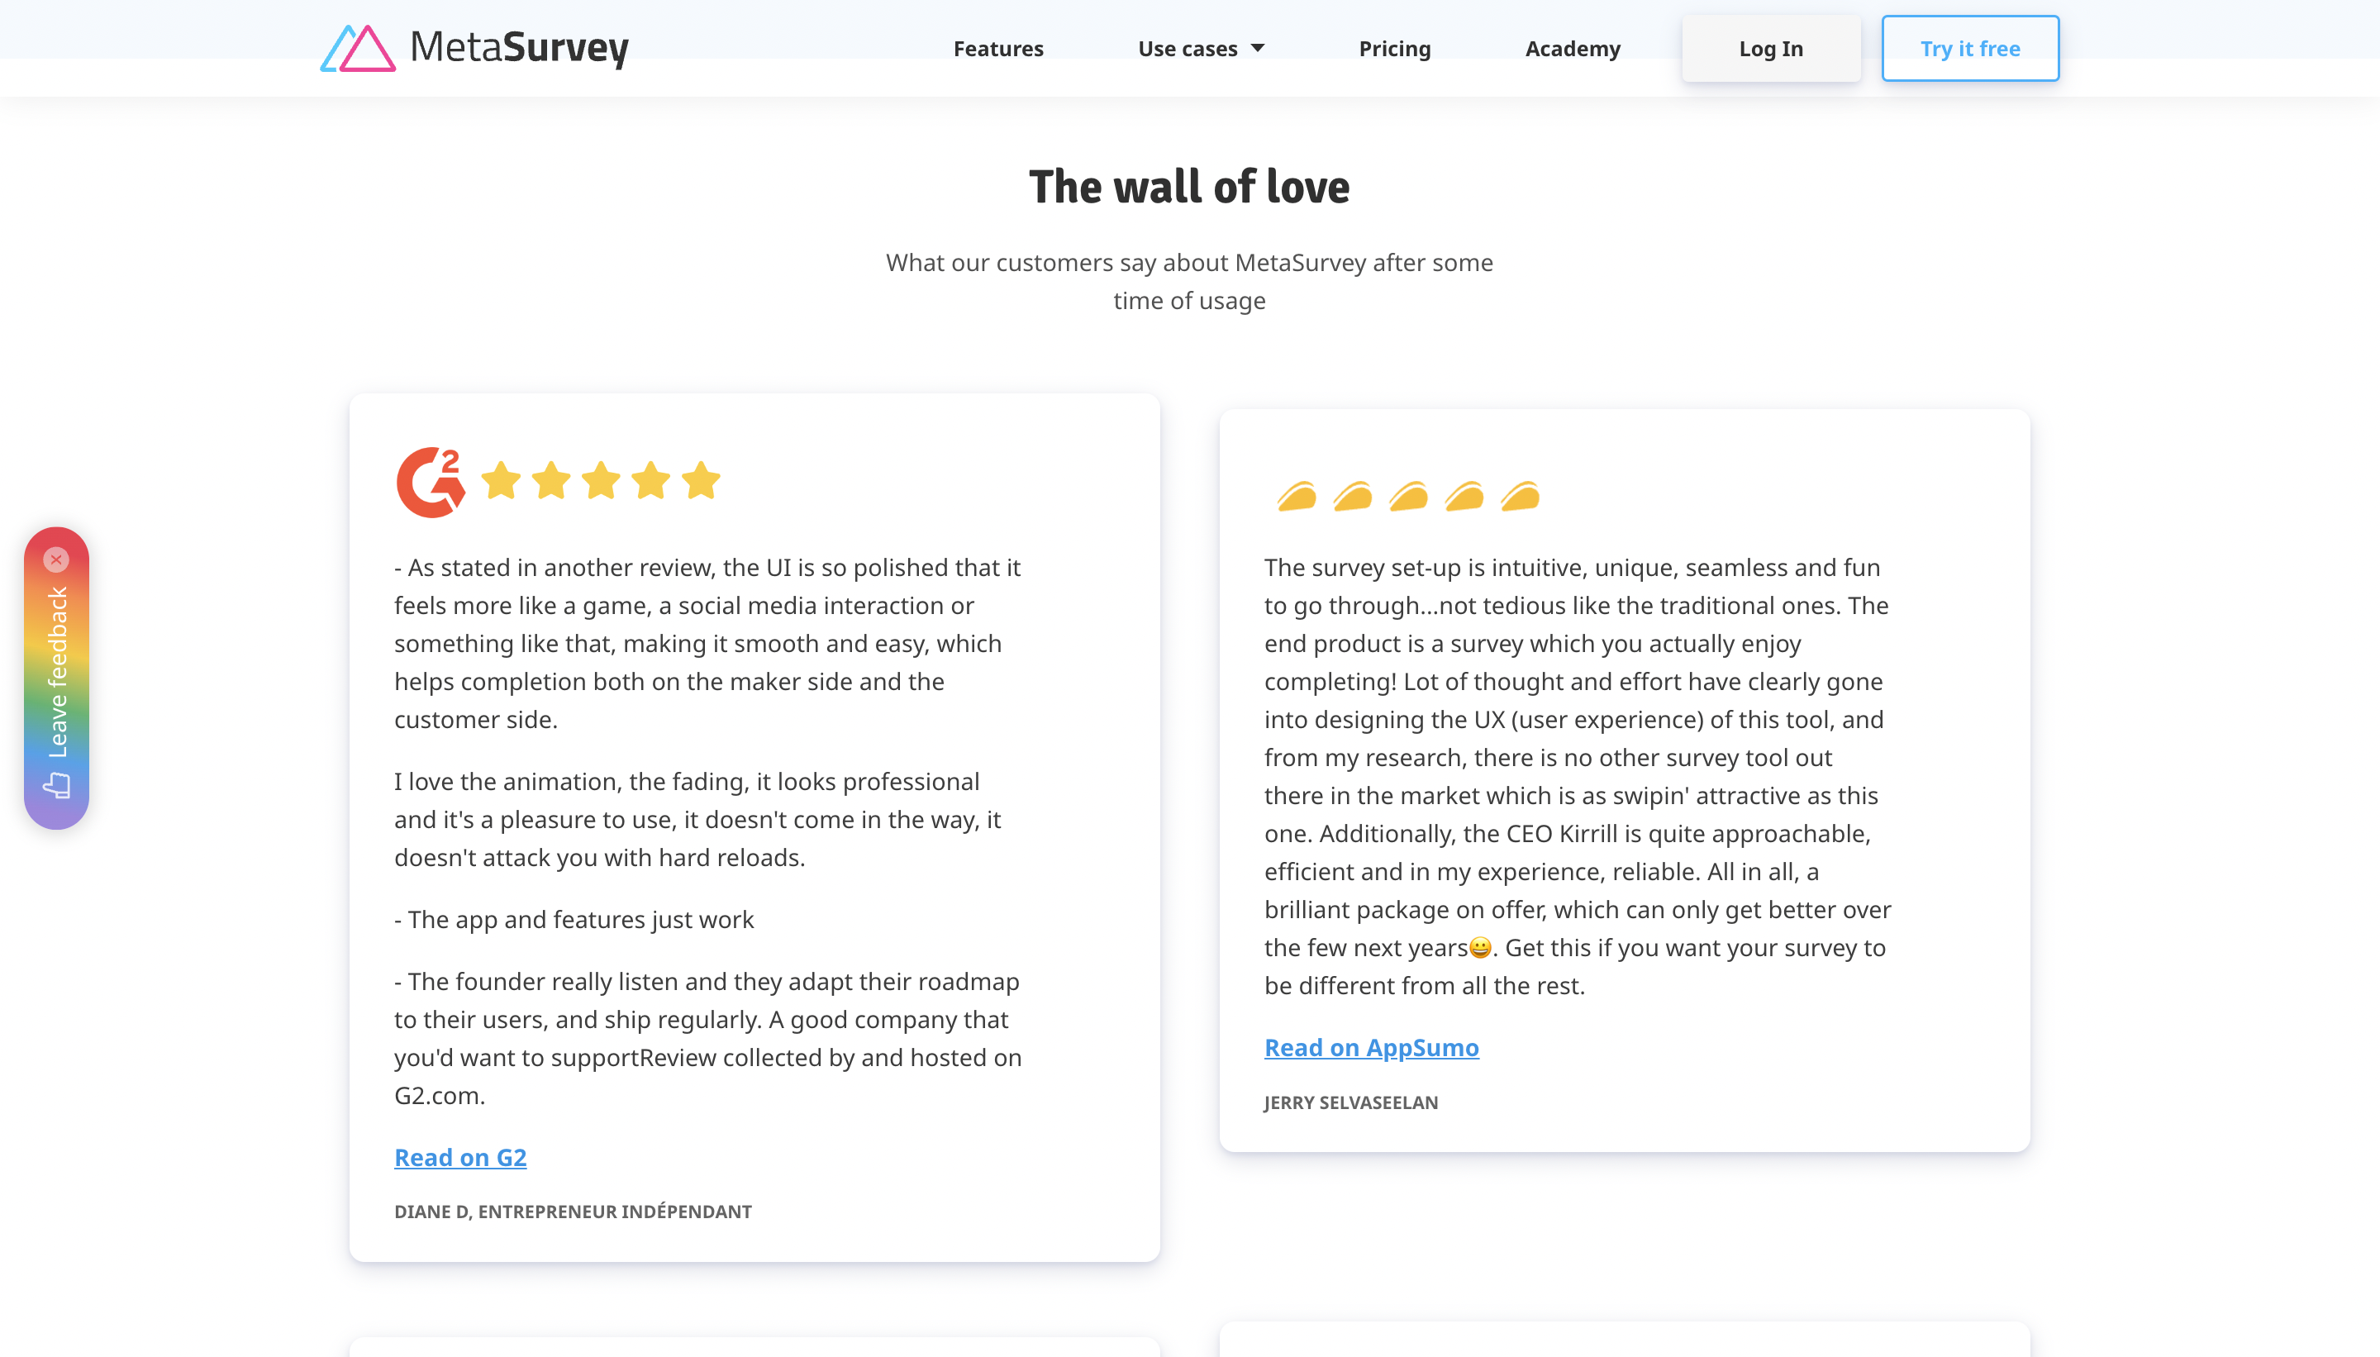The width and height of the screenshot is (2380, 1357).
Task: Click the MetaSurvey brand name text
Action: (519, 49)
